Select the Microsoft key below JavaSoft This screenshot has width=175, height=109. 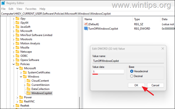[26, 31]
